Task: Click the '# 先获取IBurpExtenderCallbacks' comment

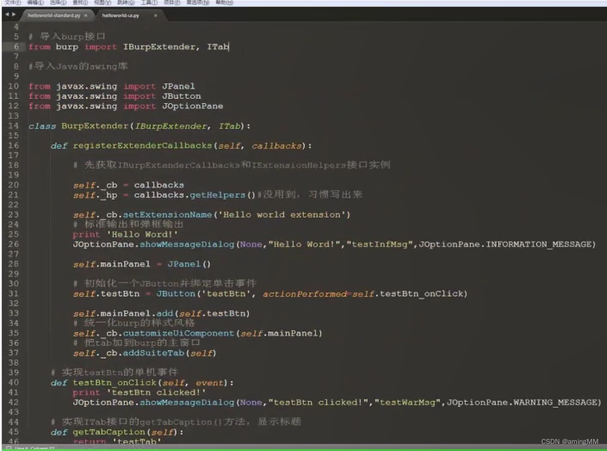Action: tap(232, 165)
